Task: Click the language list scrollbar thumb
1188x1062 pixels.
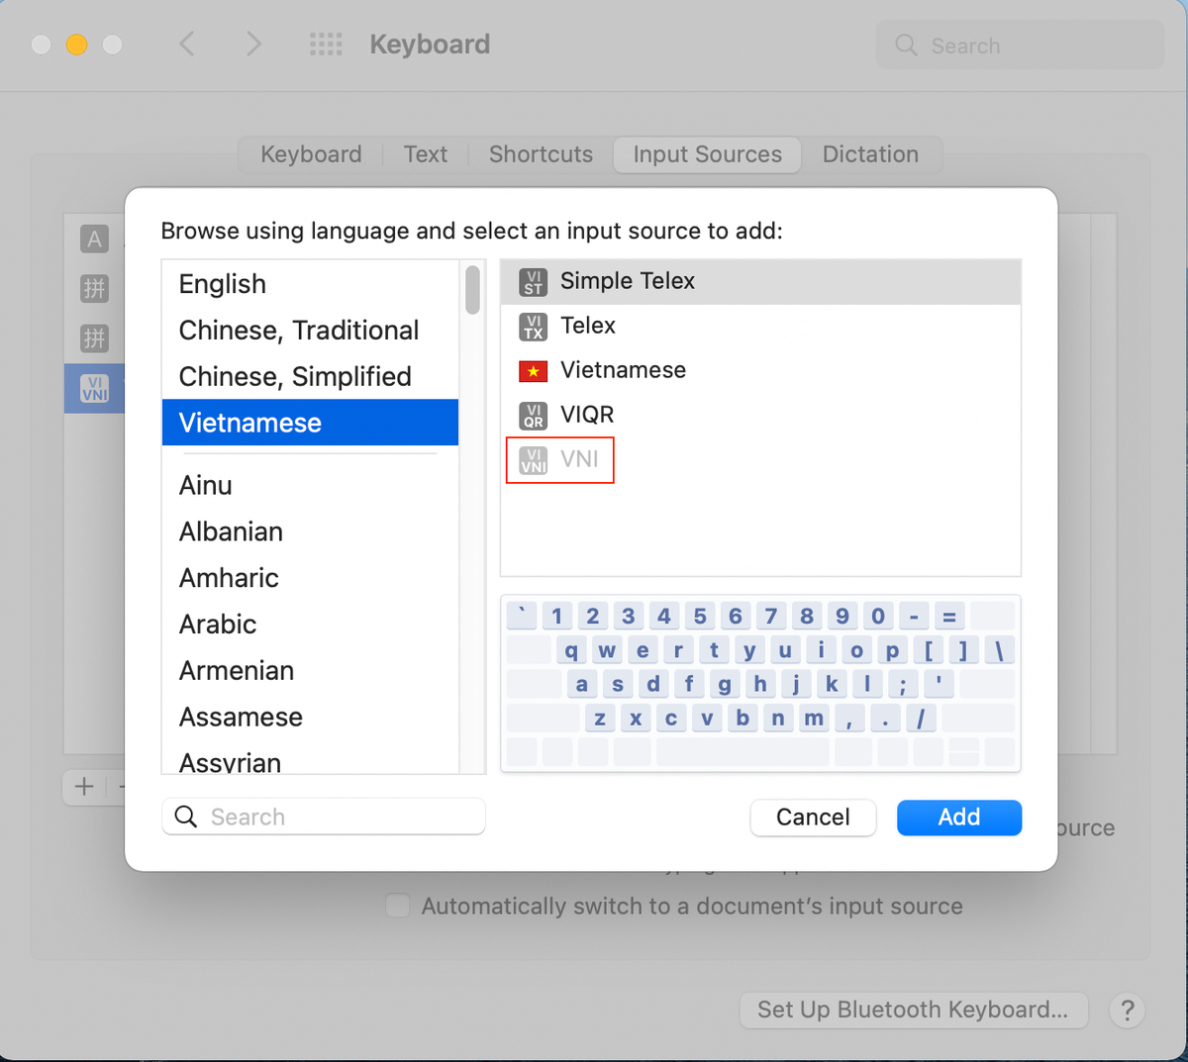Action: pos(472,290)
